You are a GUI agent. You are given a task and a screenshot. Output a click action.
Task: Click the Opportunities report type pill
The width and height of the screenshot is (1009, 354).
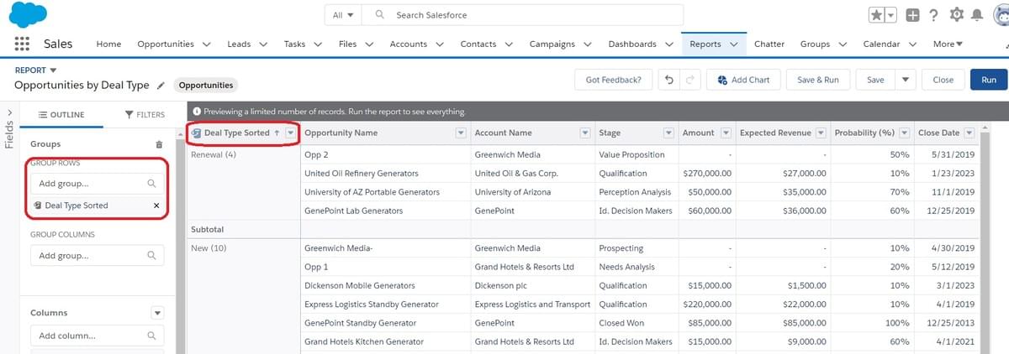(206, 86)
